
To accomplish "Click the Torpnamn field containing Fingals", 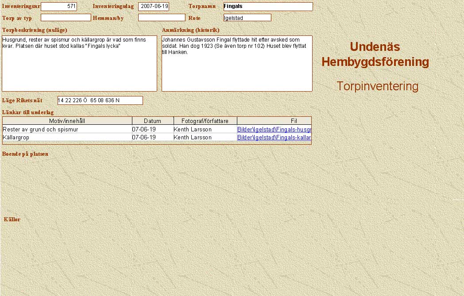I will pyautogui.click(x=268, y=7).
